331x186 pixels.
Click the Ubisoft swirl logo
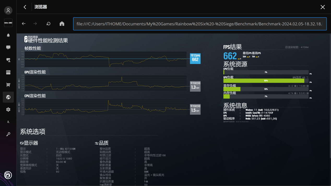(x=8, y=175)
